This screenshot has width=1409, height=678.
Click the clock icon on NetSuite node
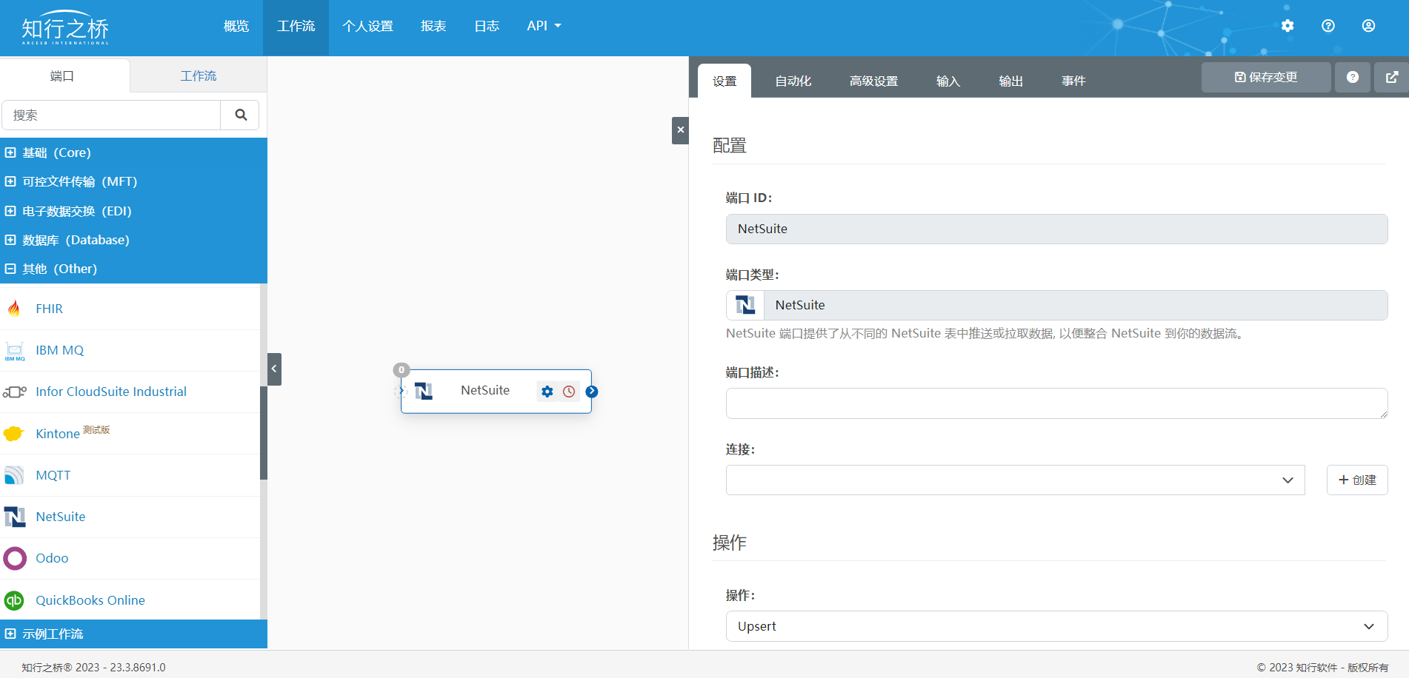[569, 392]
